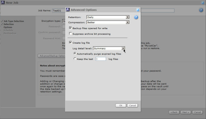The height and width of the screenshot is (119, 206).
Task: Click the Advanced Options title bar icon
Action: pyautogui.click(x=68, y=10)
